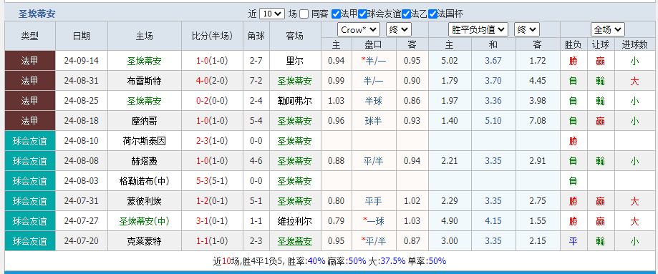Open the 勒阿弗尔 away team link
This screenshot has height=274, width=658.
(294, 101)
